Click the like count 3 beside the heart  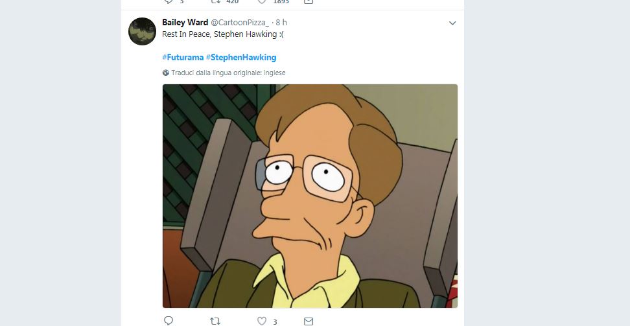point(275,321)
